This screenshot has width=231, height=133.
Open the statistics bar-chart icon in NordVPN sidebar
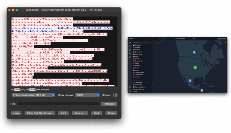click(130, 57)
